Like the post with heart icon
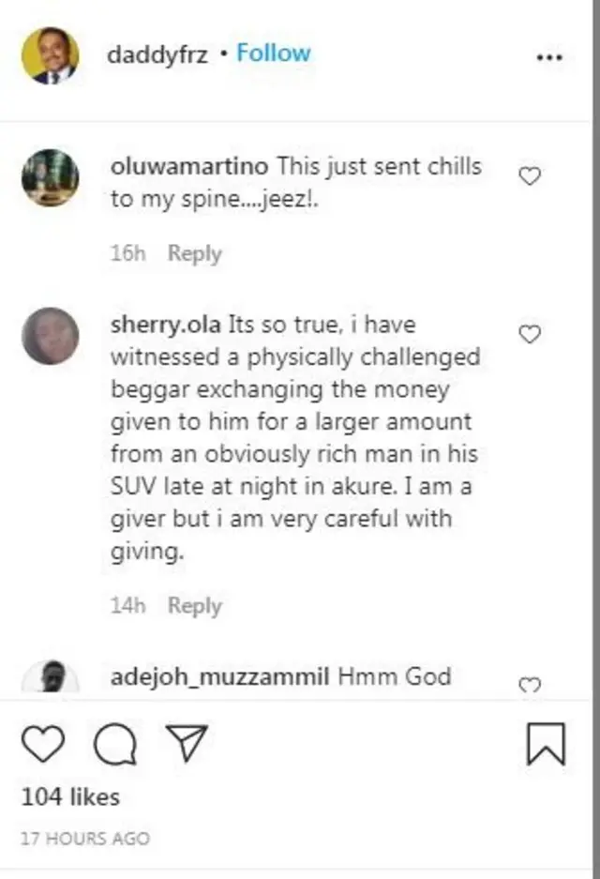The height and width of the screenshot is (879, 600). point(42,745)
